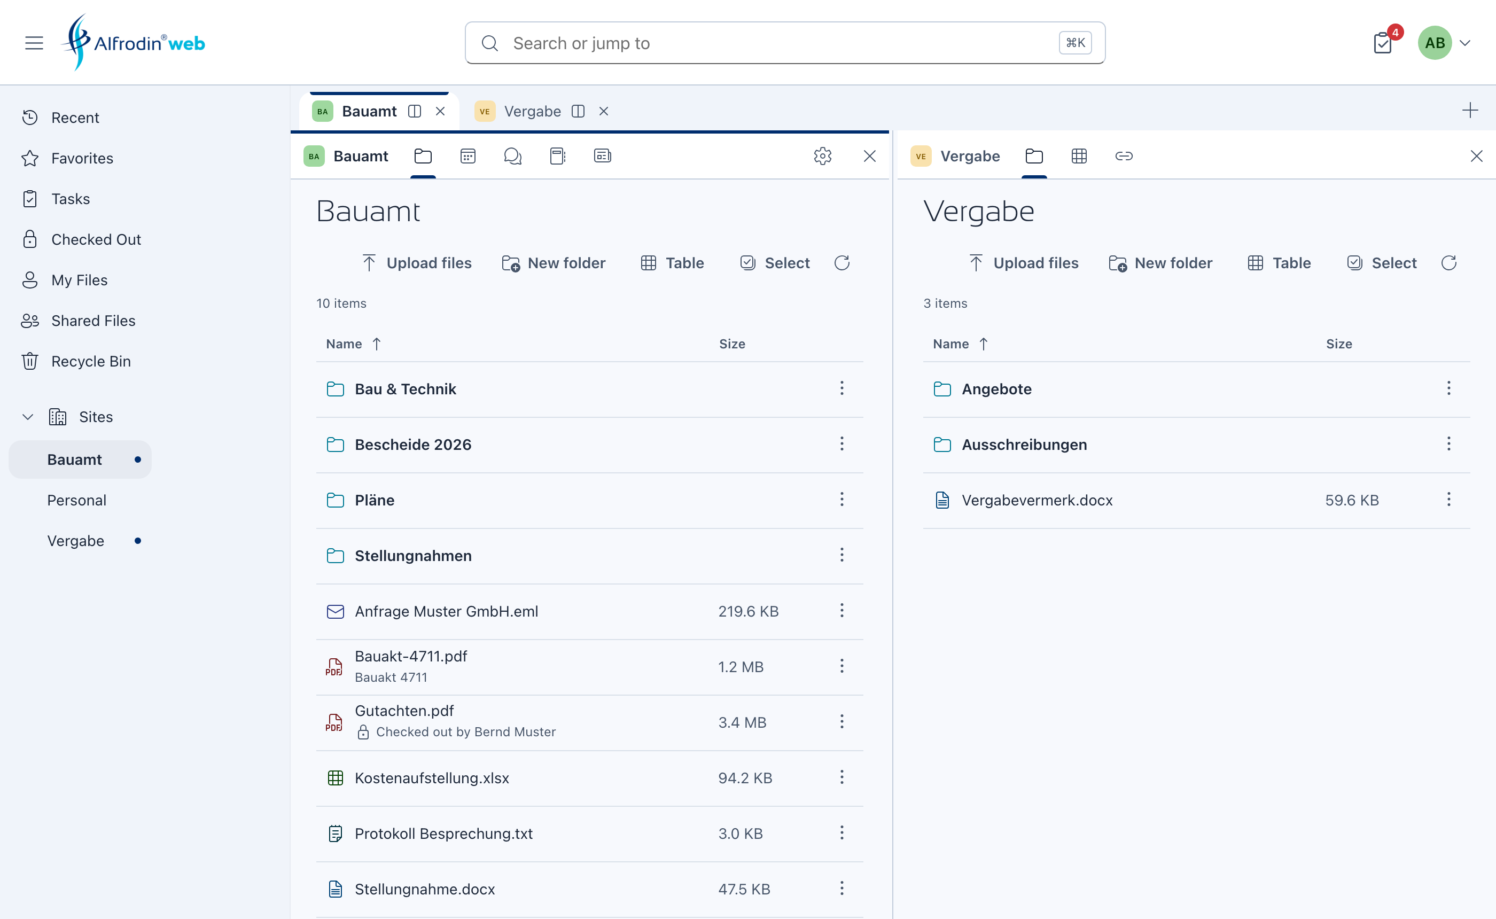Select the Bauamt tab
Screen dimensions: 1496x919
[369, 111]
